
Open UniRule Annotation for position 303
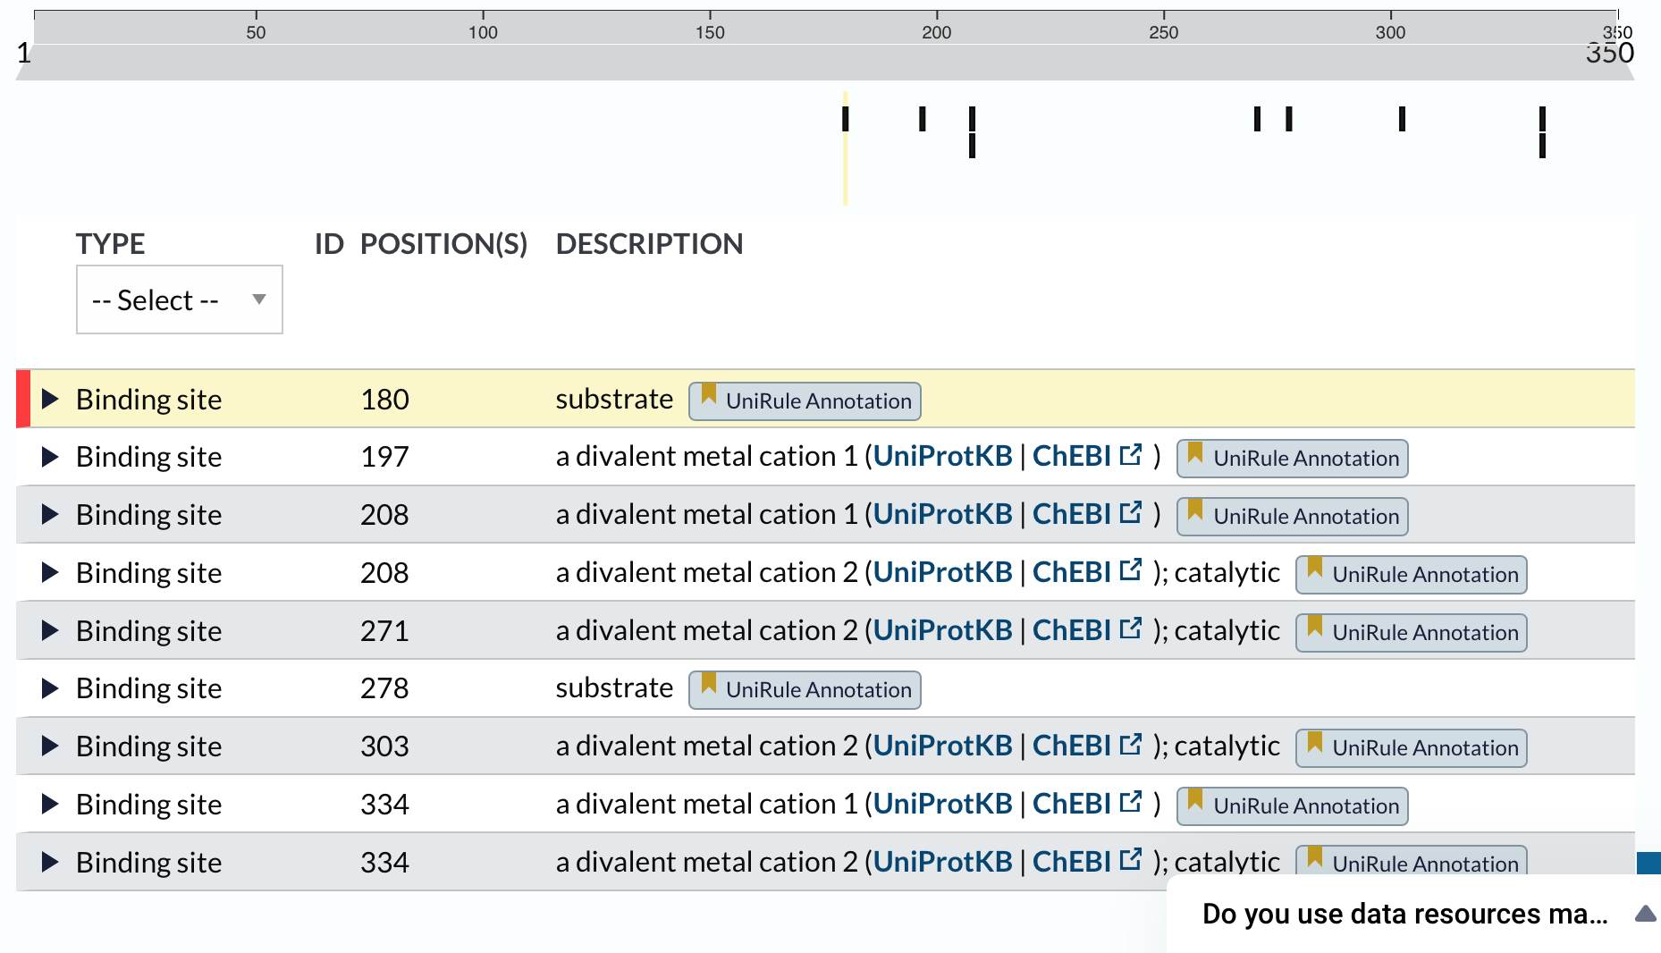(1412, 748)
